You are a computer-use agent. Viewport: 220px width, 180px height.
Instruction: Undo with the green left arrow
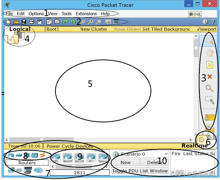point(65,22)
